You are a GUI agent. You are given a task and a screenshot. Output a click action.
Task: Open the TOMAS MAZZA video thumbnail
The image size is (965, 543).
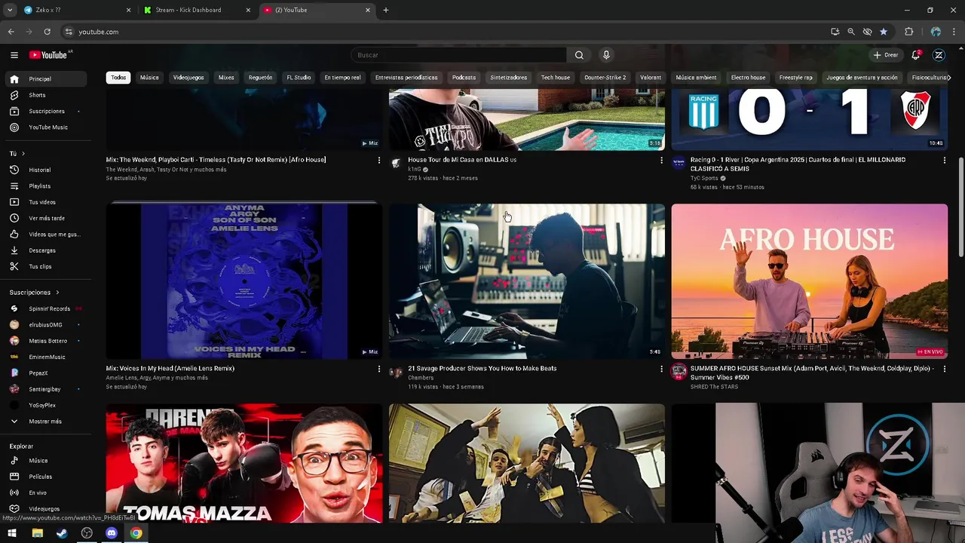click(244, 463)
